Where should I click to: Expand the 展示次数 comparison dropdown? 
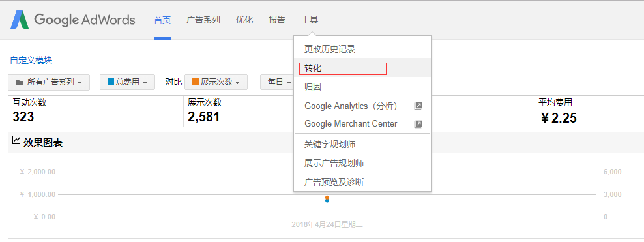pos(216,82)
